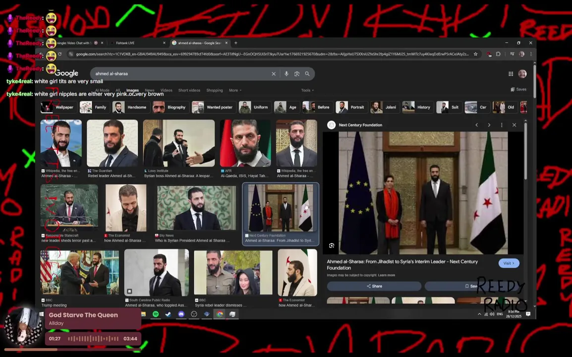
Task: Open the Google apps grid
Action: (x=511, y=74)
